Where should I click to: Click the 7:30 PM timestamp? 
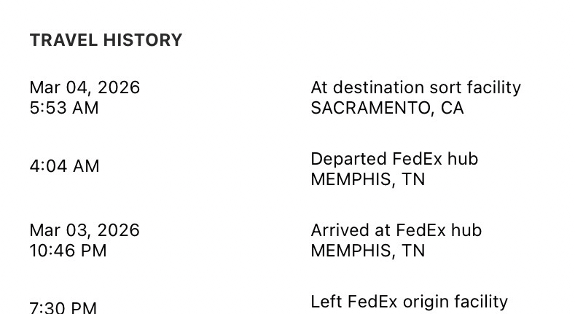(63, 308)
